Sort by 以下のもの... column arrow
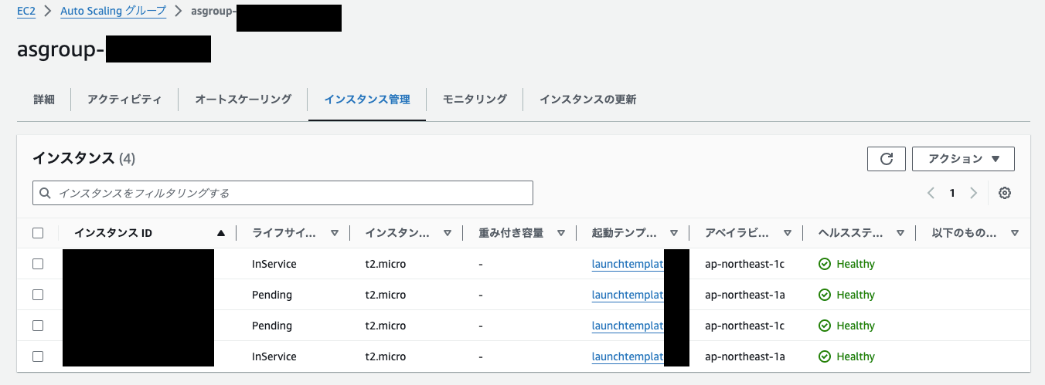 1014,233
